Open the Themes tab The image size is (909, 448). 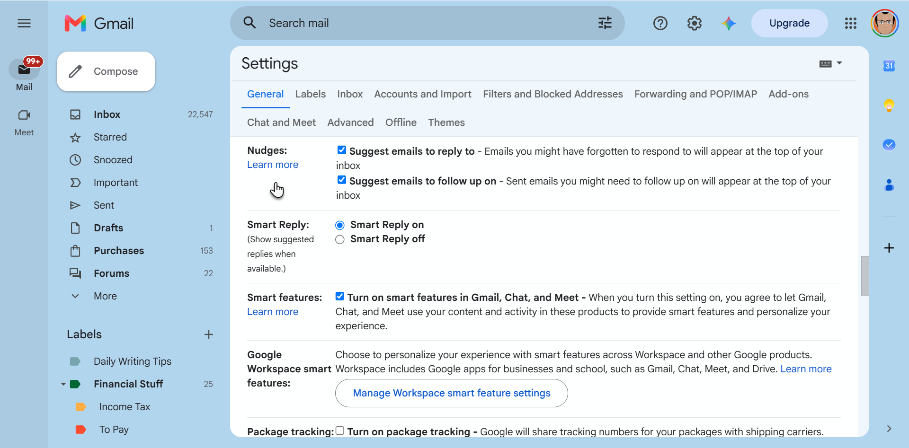[446, 123]
